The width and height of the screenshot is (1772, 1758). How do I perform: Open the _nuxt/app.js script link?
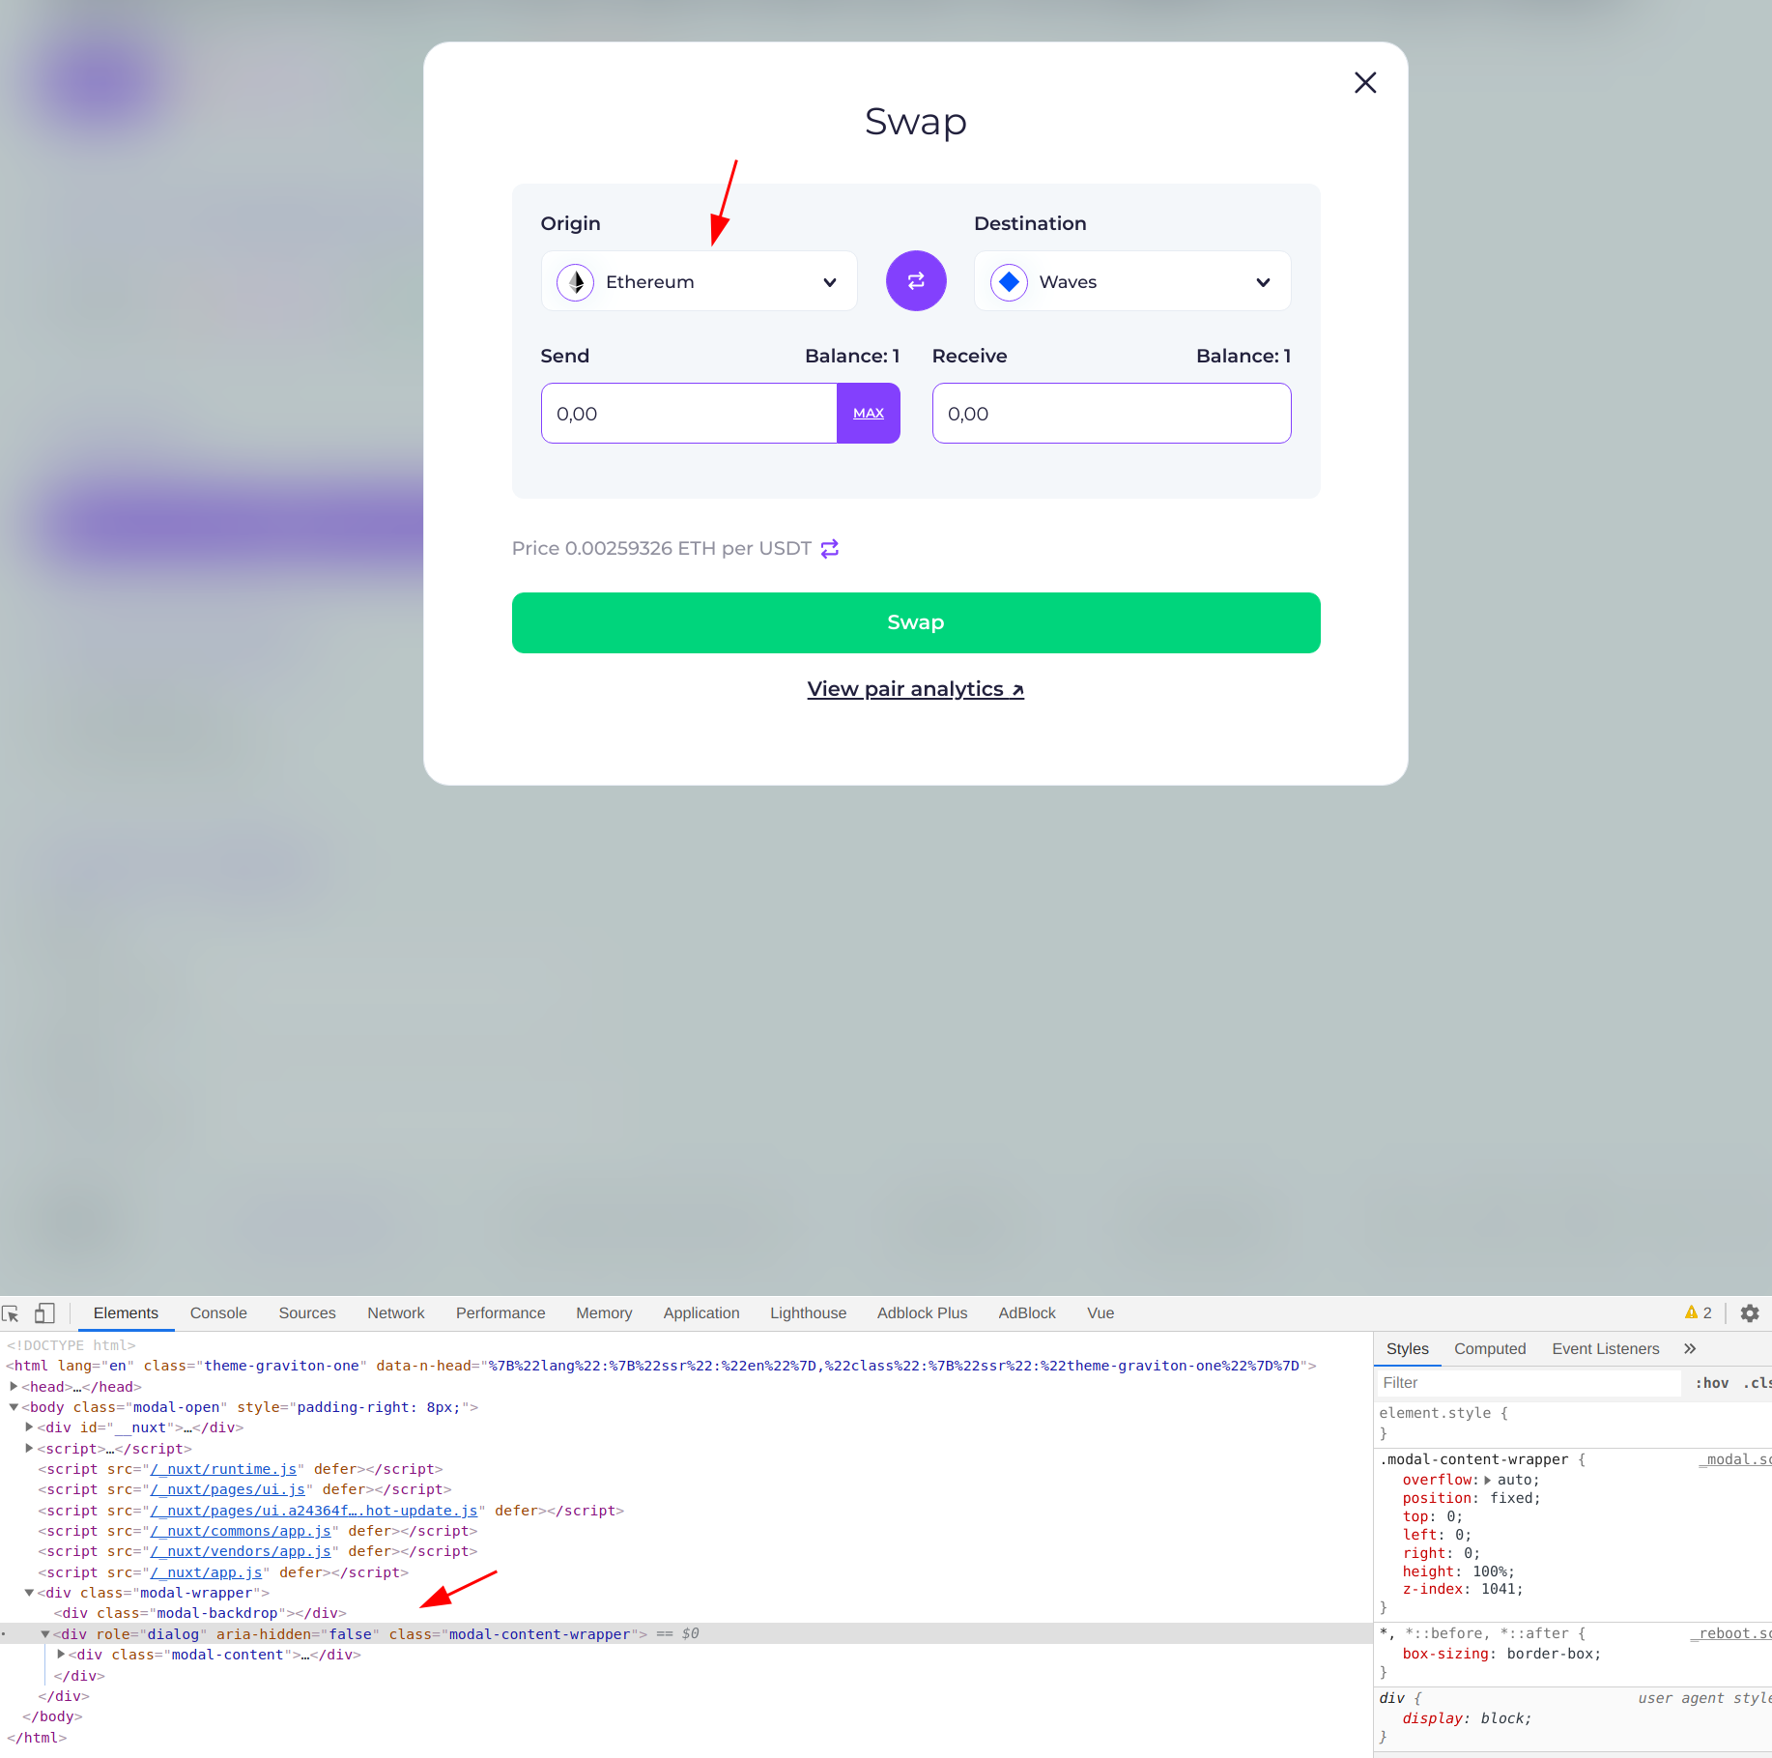pyautogui.click(x=206, y=1573)
